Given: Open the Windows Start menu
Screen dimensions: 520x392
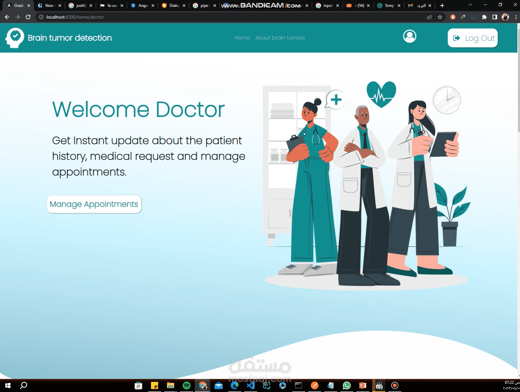Looking at the screenshot, I should tap(8, 385).
